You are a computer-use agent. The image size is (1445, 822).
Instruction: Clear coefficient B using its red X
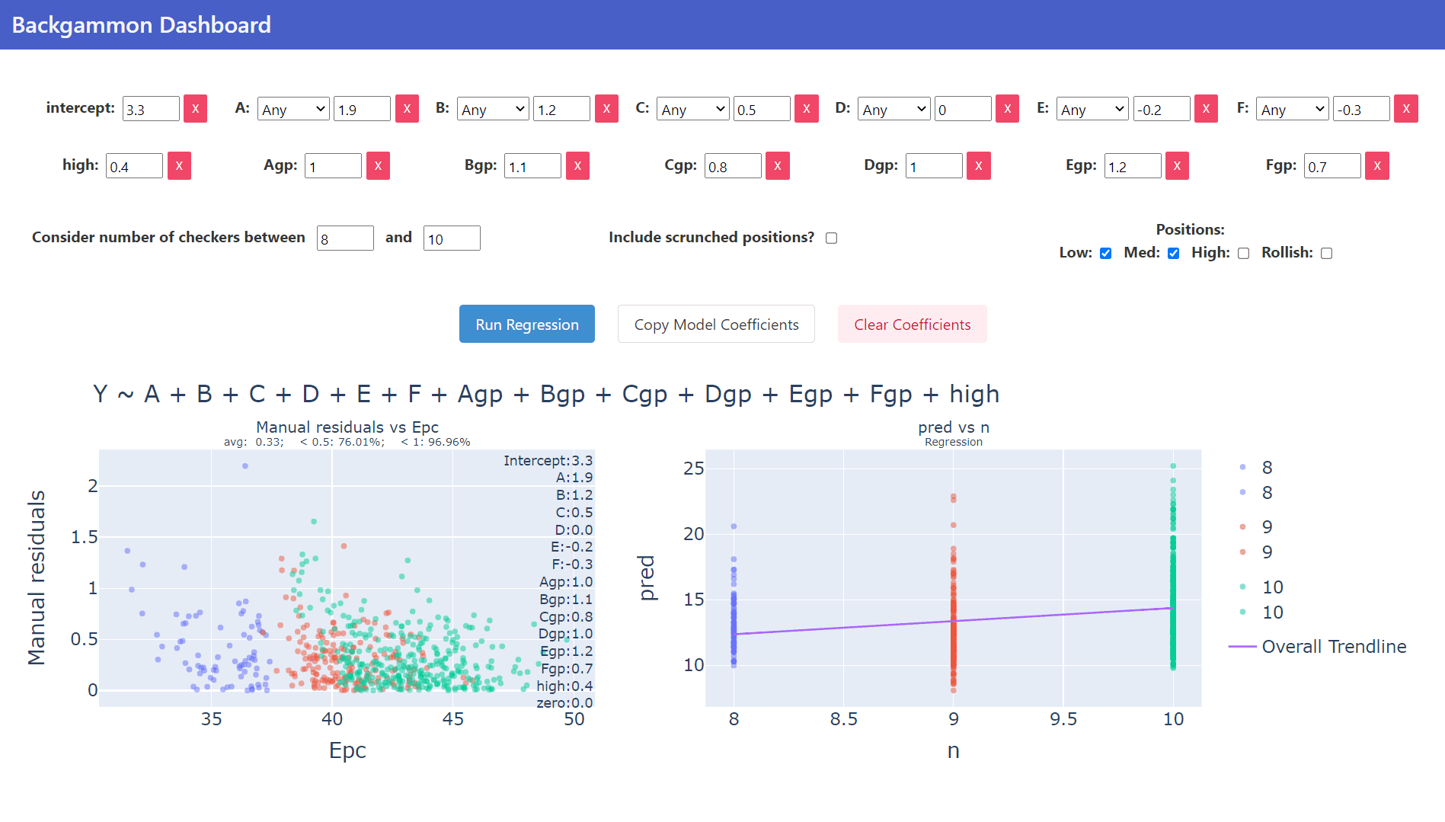pos(606,109)
